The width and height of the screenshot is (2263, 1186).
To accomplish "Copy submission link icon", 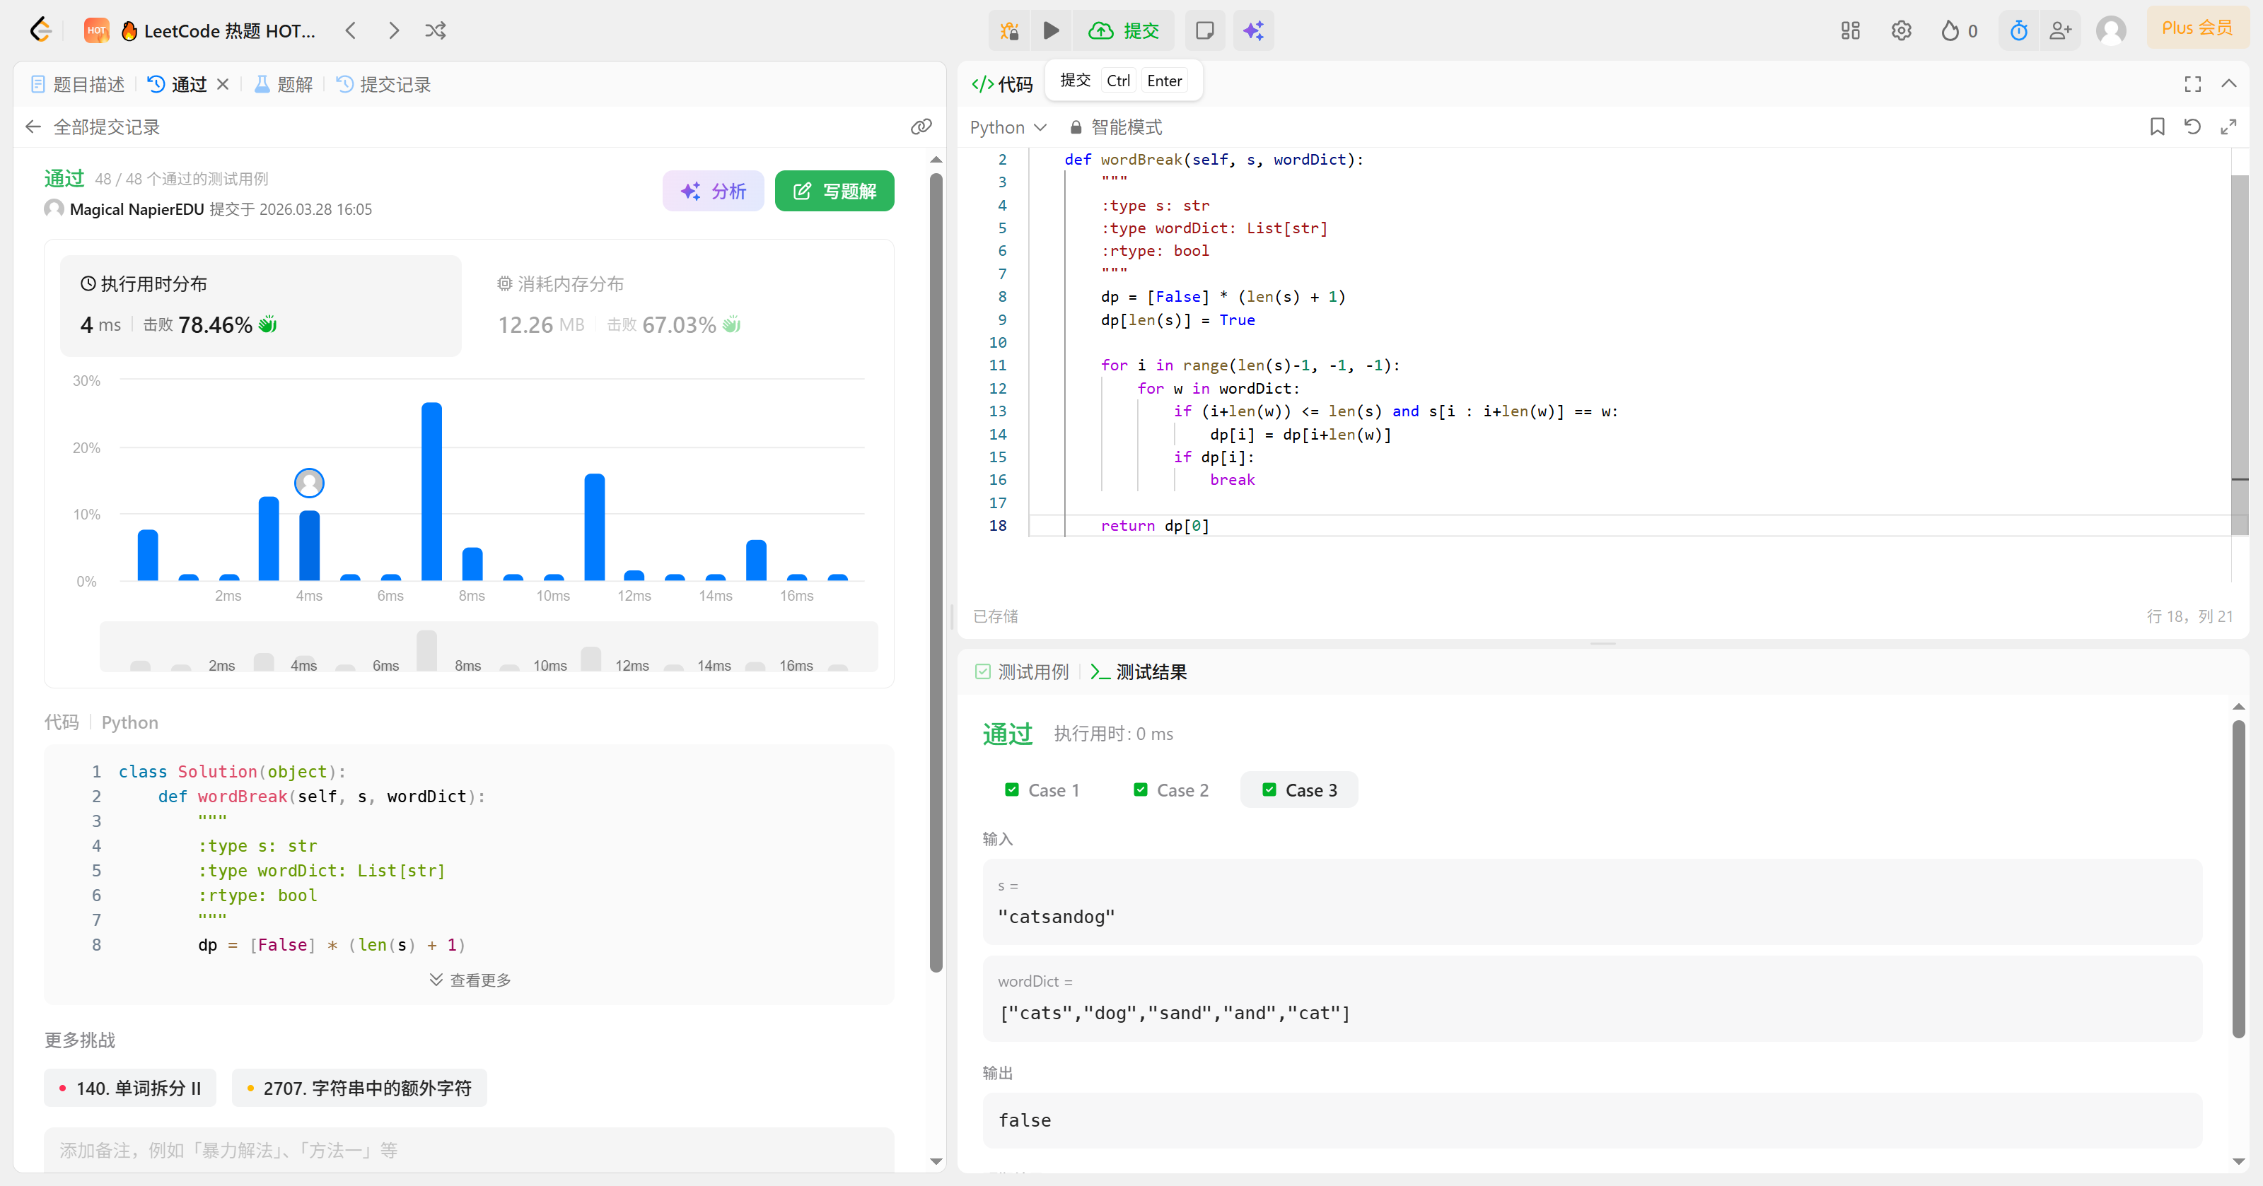I will tap(921, 127).
